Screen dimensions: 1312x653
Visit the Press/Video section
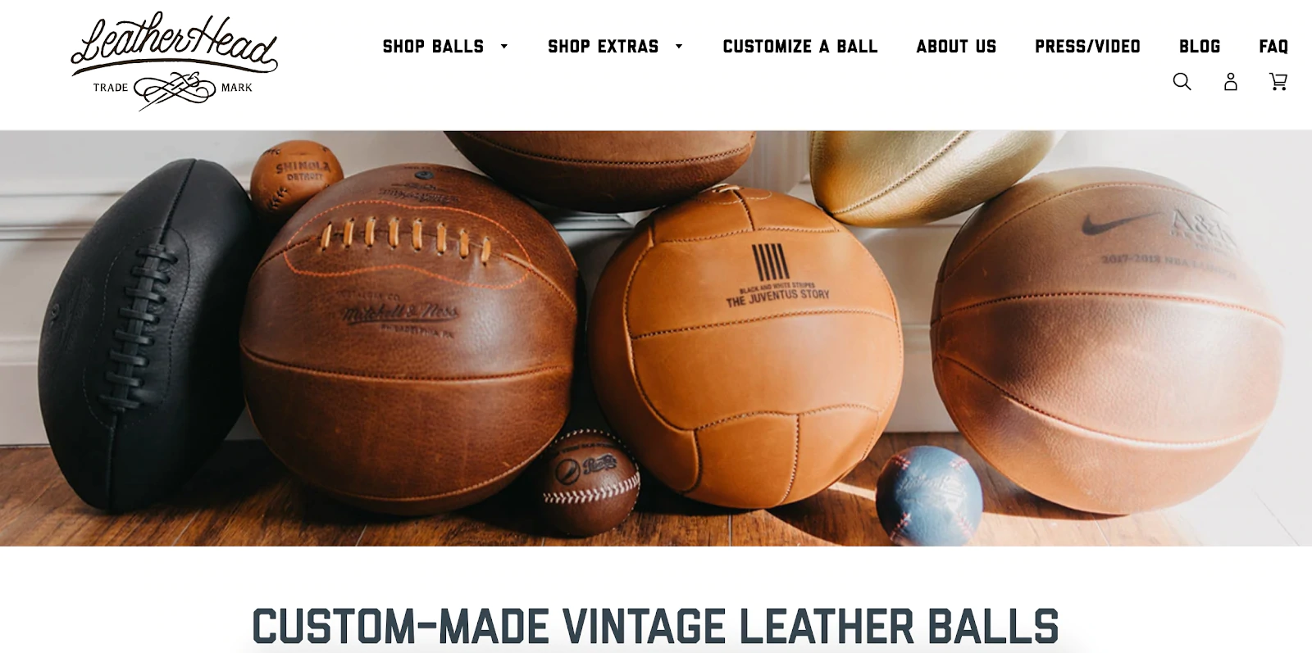[1087, 47]
